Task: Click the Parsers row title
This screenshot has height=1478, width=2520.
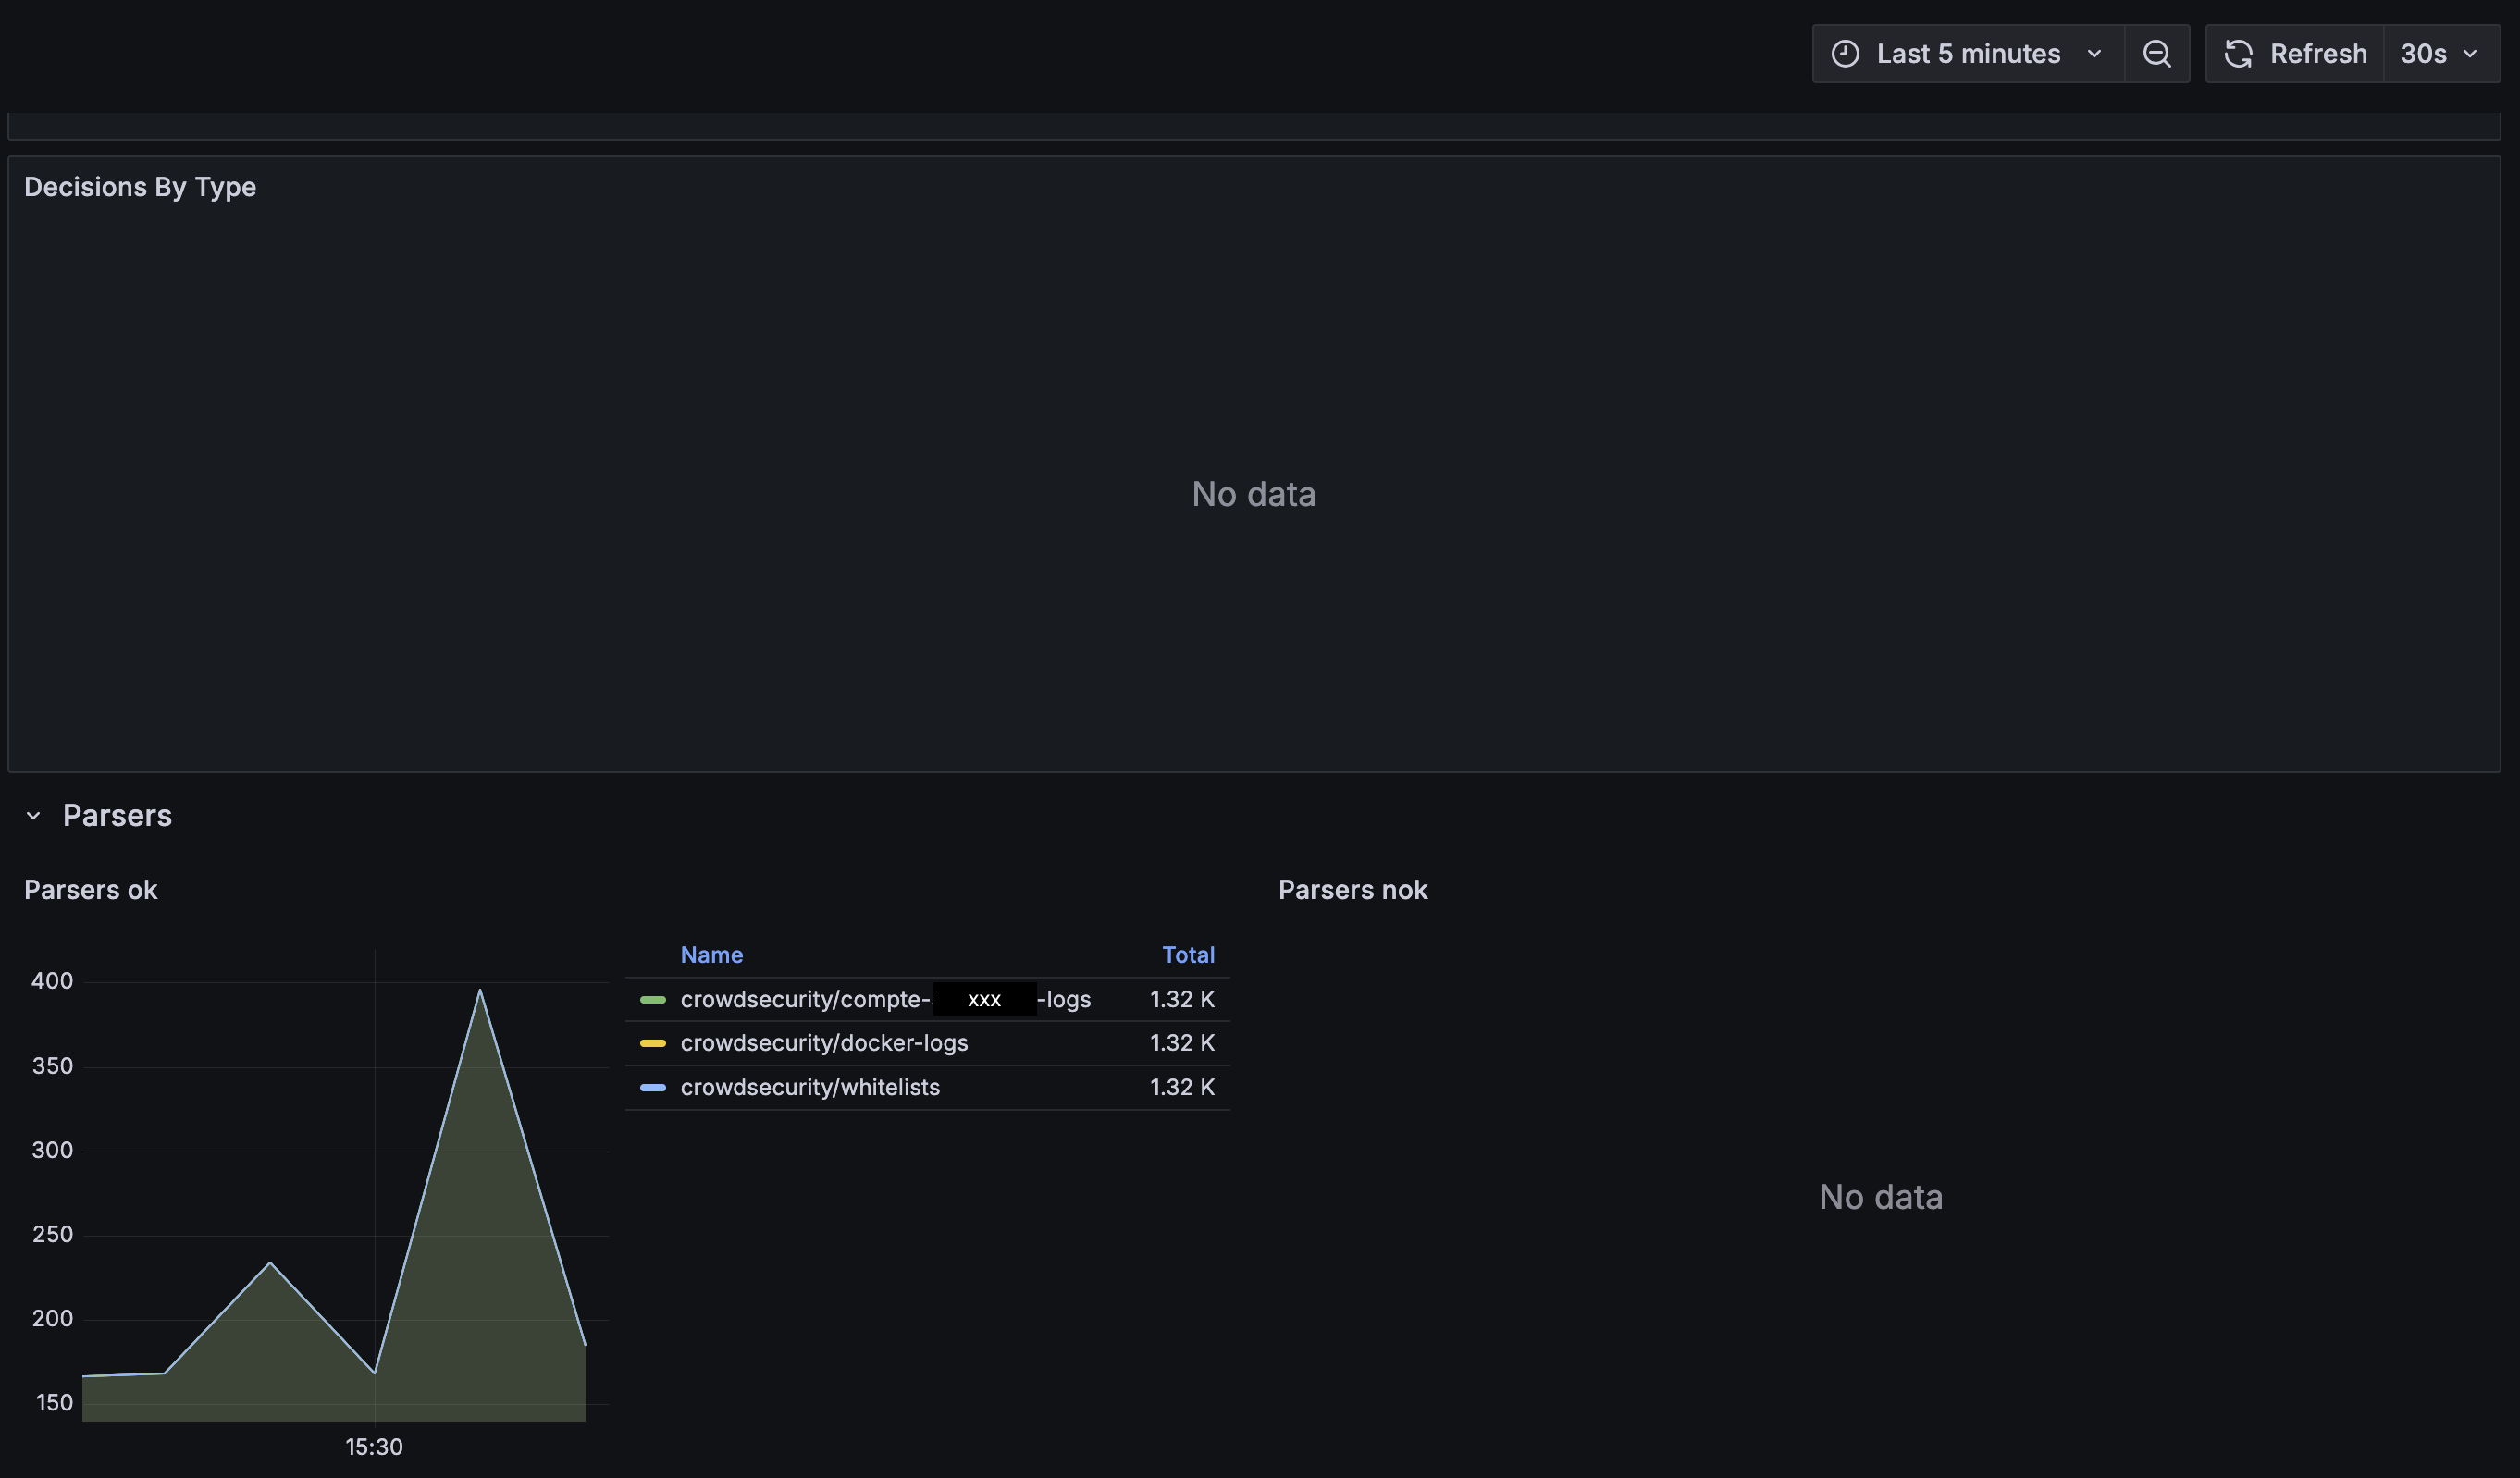Action: 117,816
